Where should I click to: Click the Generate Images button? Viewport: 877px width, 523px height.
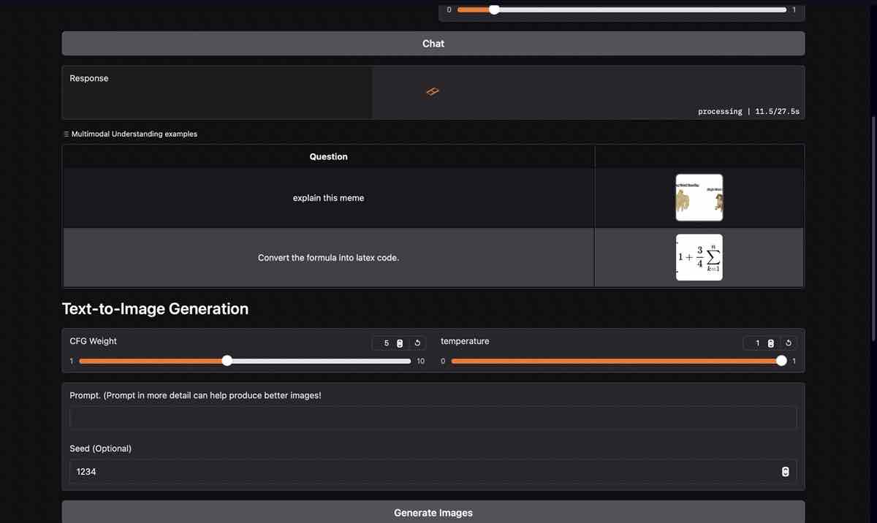coord(433,513)
